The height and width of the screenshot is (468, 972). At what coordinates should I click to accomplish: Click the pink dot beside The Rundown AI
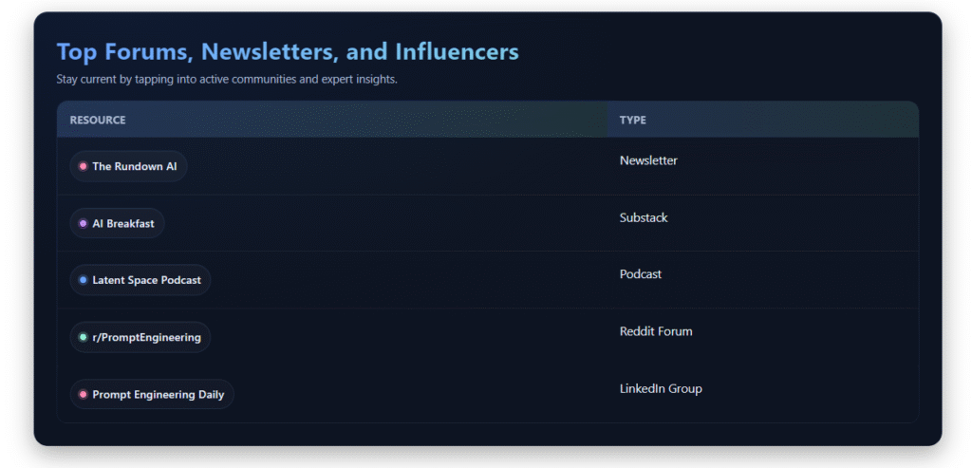pyautogui.click(x=83, y=166)
